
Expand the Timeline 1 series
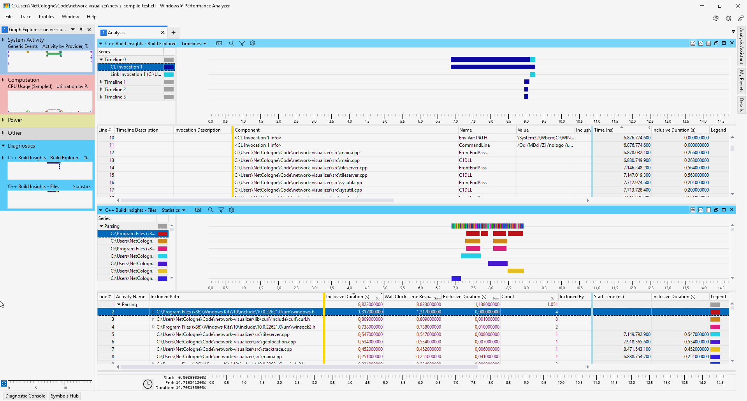point(101,82)
